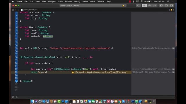Screen dimensions: 186x104
Task: Show result for print users line
Action: (173, 72)
